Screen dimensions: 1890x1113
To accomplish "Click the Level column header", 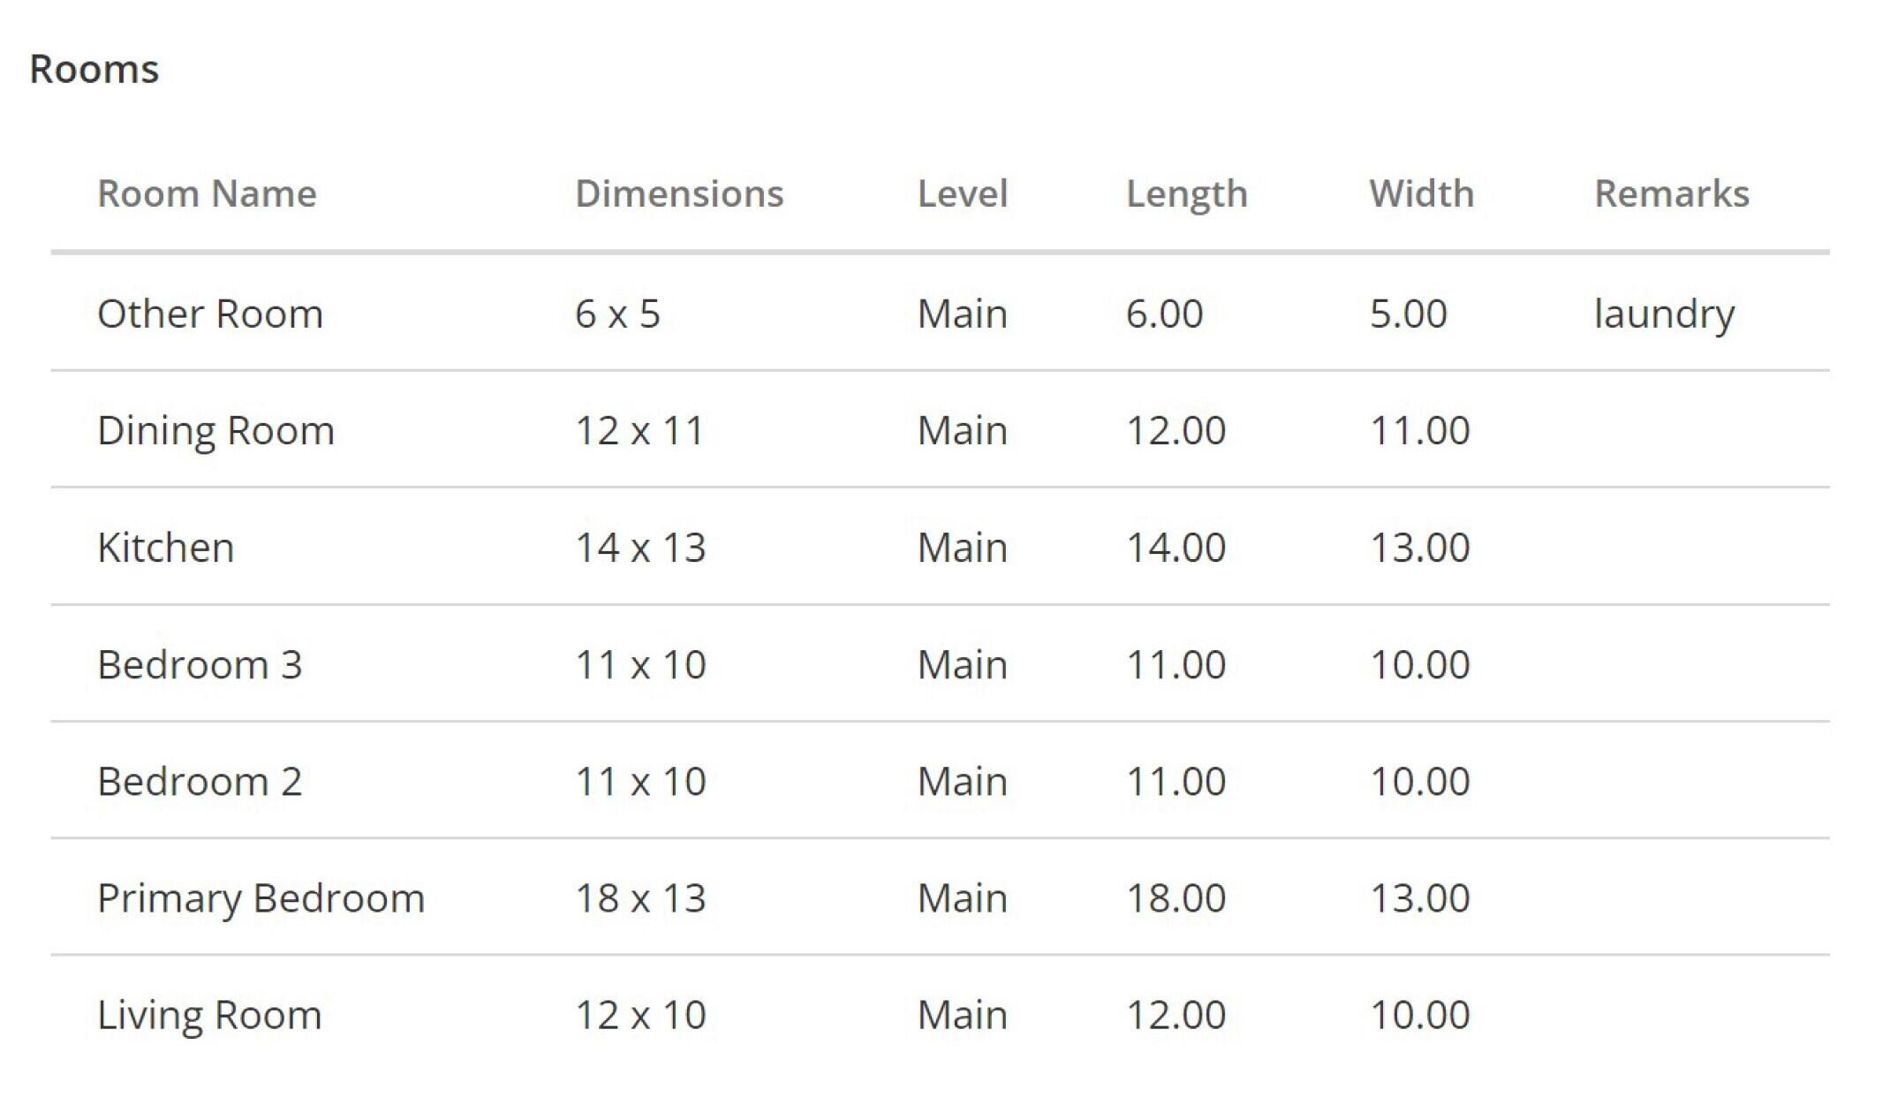I will (x=962, y=193).
